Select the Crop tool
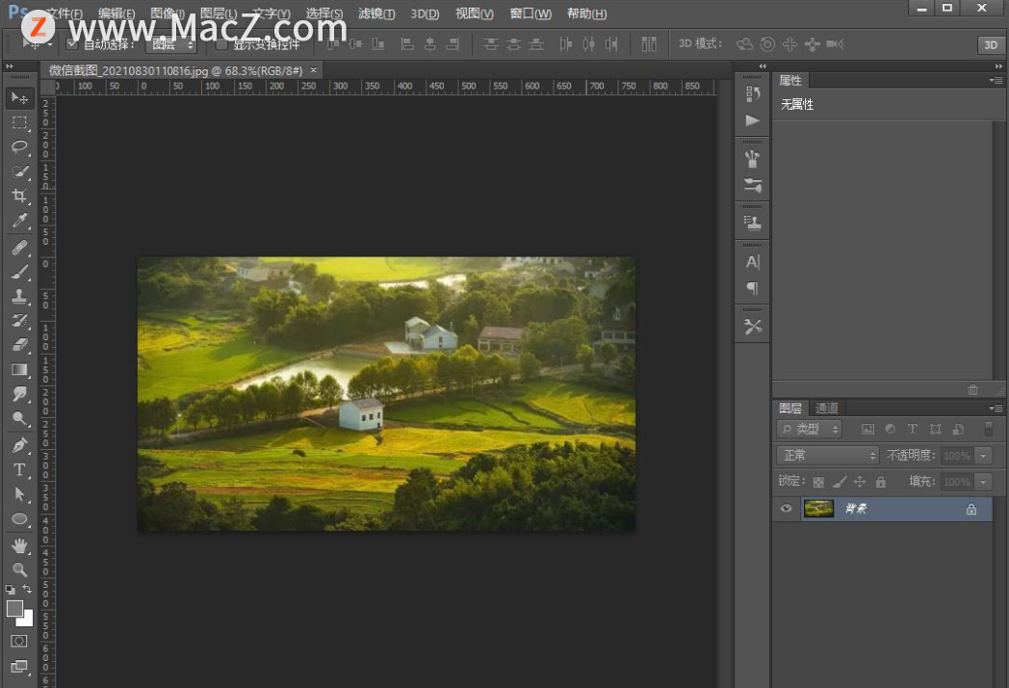Viewport: 1009px width, 688px height. tap(19, 196)
